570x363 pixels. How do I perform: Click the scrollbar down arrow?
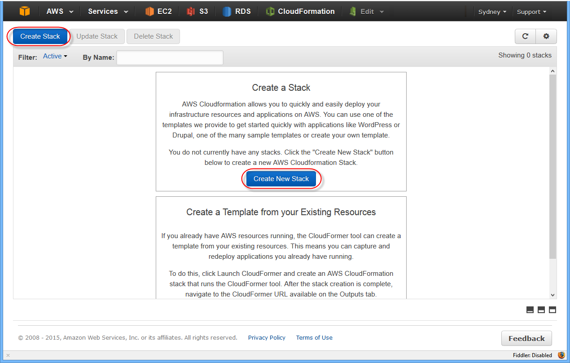point(552,295)
